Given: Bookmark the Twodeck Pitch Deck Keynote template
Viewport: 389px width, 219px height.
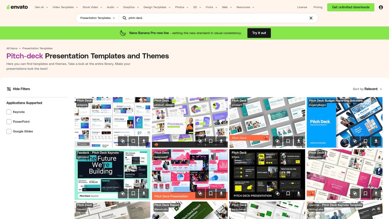Looking at the screenshot, I should [x=133, y=193].
